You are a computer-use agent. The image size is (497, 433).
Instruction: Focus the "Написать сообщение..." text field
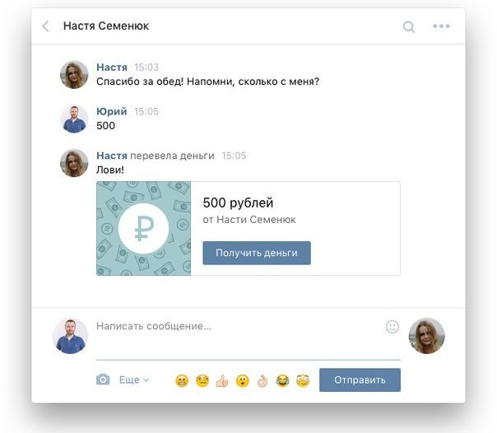click(x=239, y=338)
